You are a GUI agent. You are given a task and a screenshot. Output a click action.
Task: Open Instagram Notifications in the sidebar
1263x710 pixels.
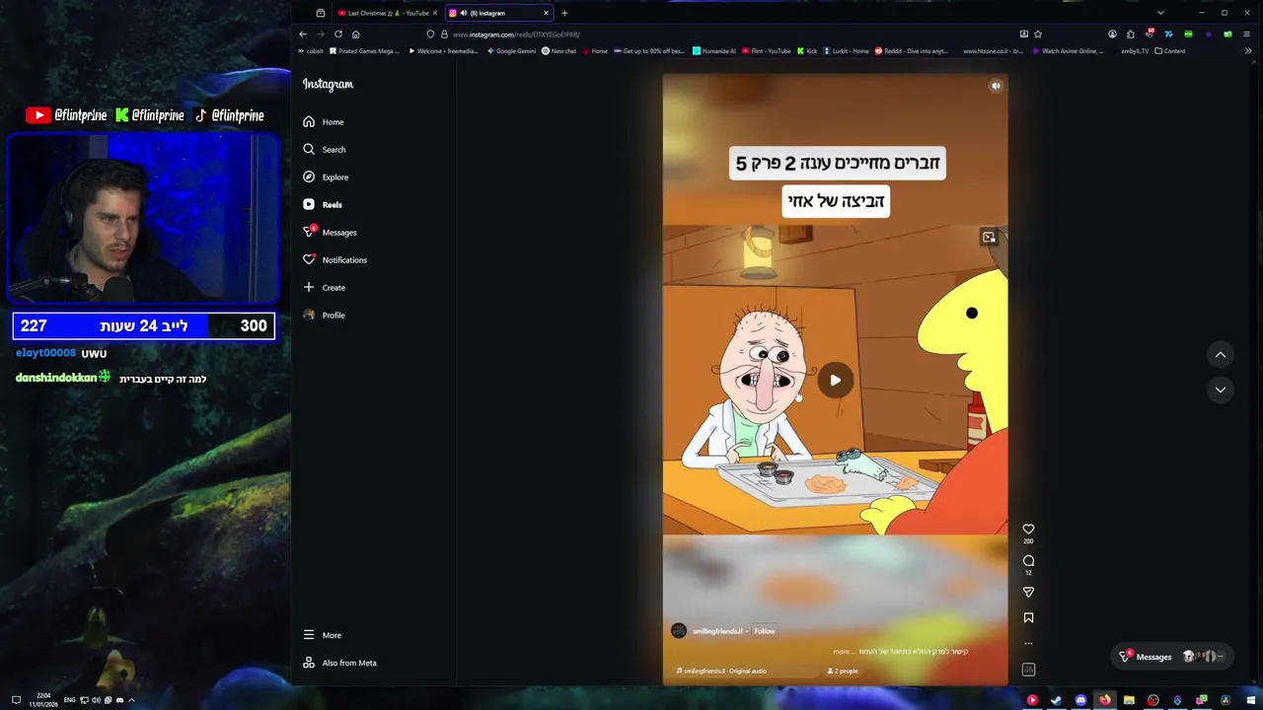click(334, 260)
